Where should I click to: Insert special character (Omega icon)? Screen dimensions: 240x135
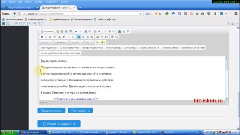click(106, 37)
